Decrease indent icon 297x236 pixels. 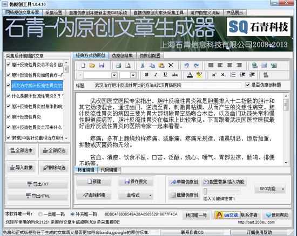point(242,75)
